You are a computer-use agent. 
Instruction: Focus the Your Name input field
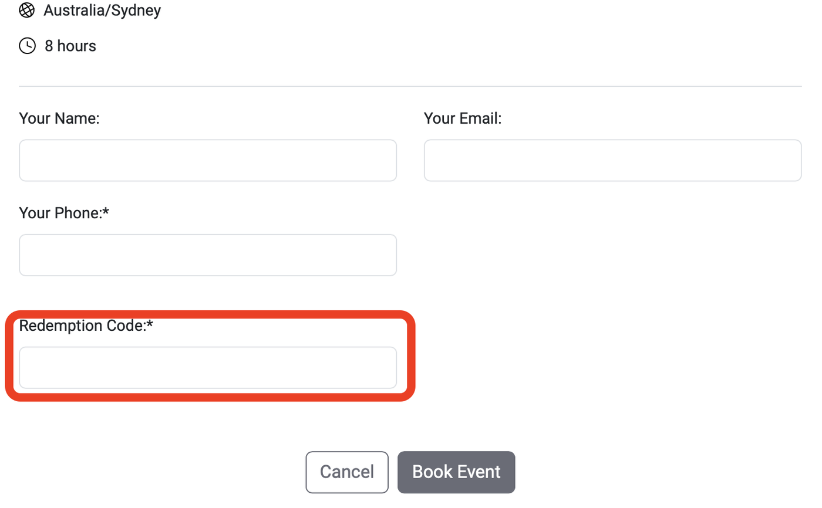[208, 160]
